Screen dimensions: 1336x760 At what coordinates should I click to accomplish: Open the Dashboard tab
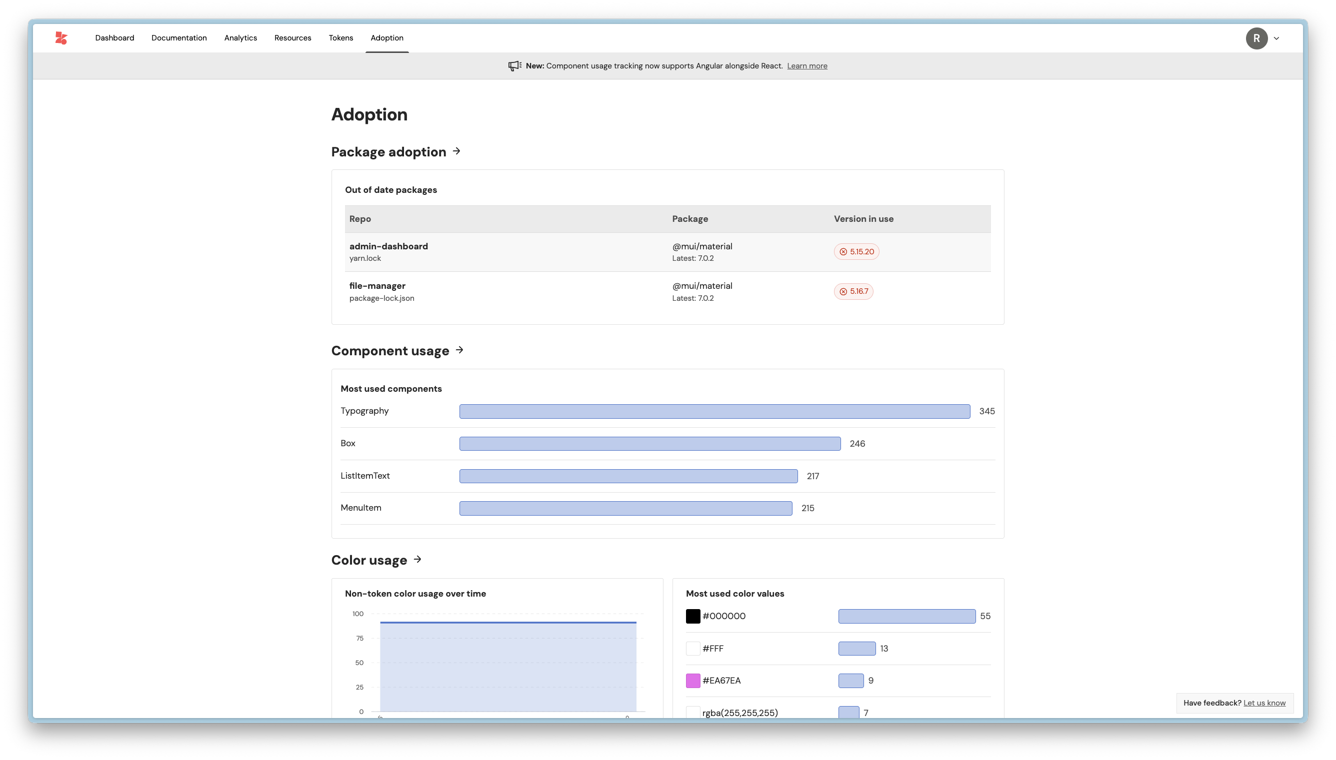[114, 38]
